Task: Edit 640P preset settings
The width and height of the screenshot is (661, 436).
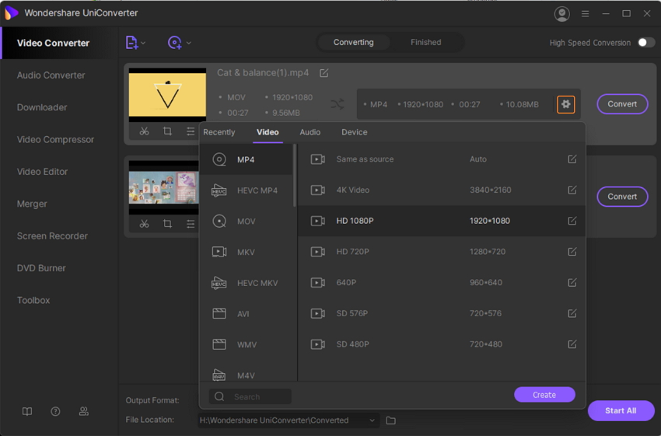Action: click(572, 282)
